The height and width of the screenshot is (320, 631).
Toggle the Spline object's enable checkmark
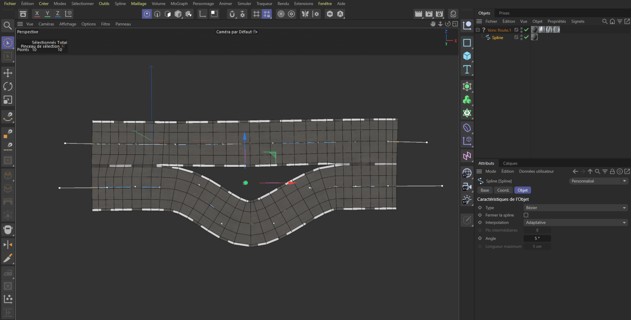[x=526, y=37]
